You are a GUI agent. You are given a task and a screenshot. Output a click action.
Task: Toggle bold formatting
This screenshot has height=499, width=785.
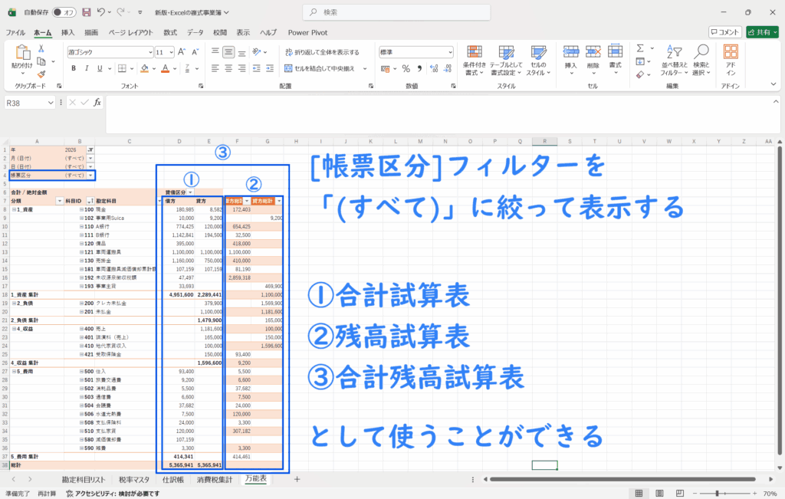tap(74, 67)
